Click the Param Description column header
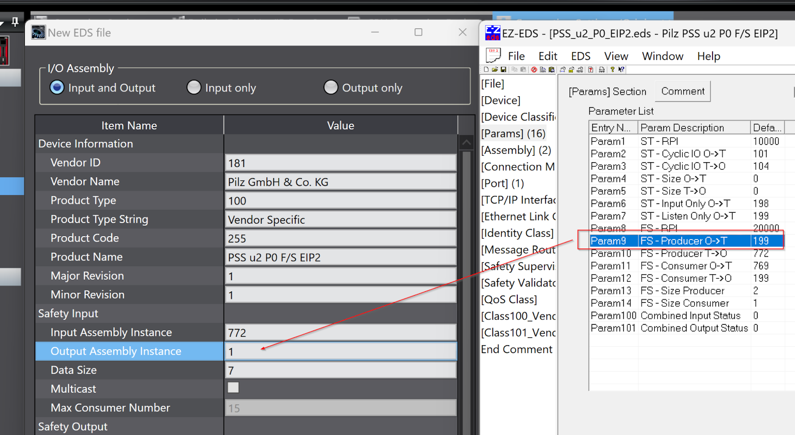Viewport: 795px width, 435px height. (x=694, y=127)
